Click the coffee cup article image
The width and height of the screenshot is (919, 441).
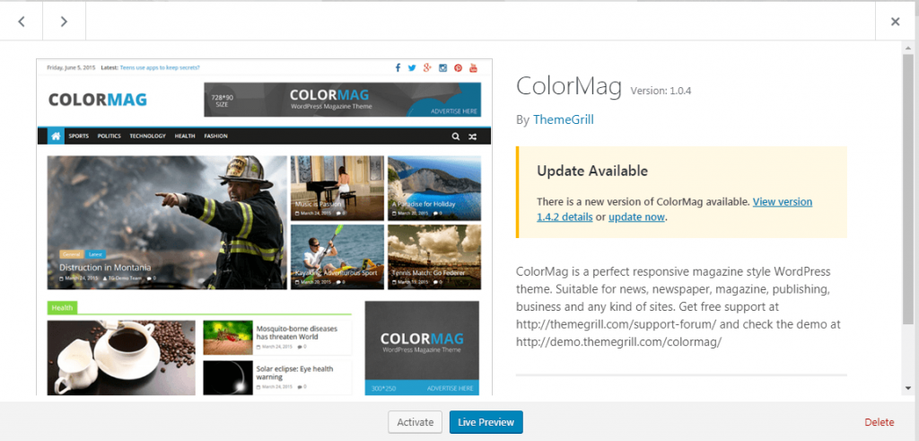121,357
